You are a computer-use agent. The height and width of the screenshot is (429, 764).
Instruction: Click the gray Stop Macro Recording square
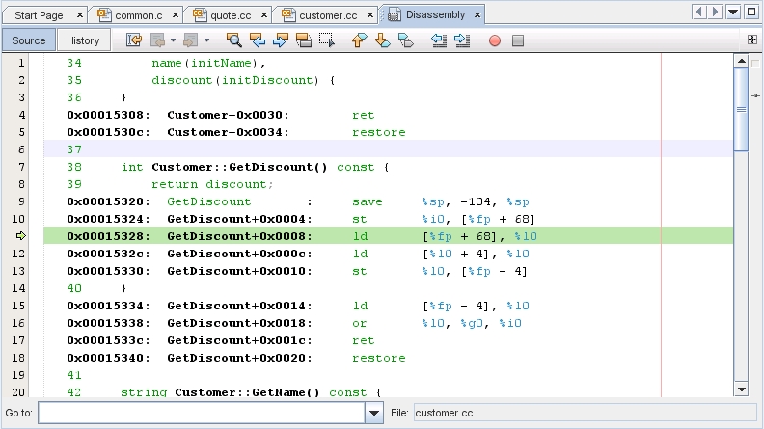518,40
